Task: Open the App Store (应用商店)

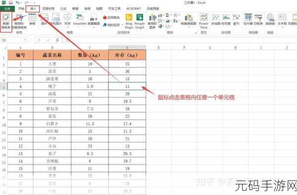Action: click(111, 17)
